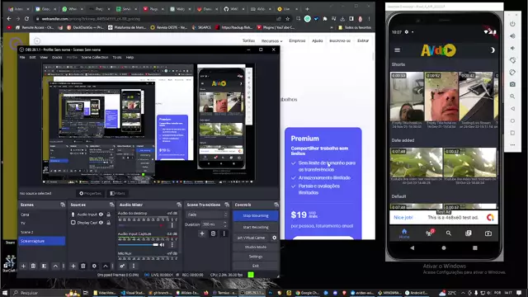The image size is (528, 297).
Task: Toggle visibility of Audio Input source
Action: point(101,214)
